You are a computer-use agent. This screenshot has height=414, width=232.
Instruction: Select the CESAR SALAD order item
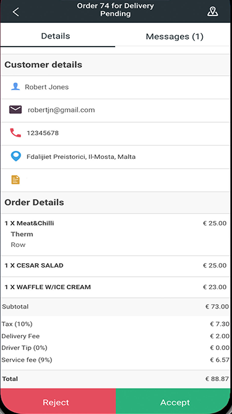point(116,266)
